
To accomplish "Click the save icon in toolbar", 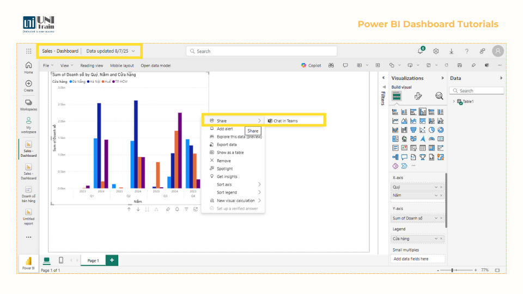I will (x=460, y=65).
